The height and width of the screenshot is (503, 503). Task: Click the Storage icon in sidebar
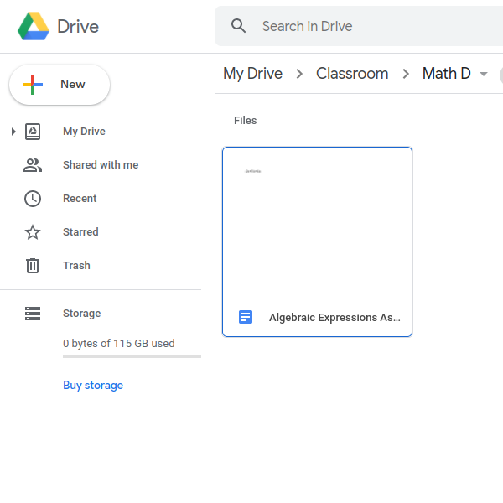pyautogui.click(x=33, y=314)
